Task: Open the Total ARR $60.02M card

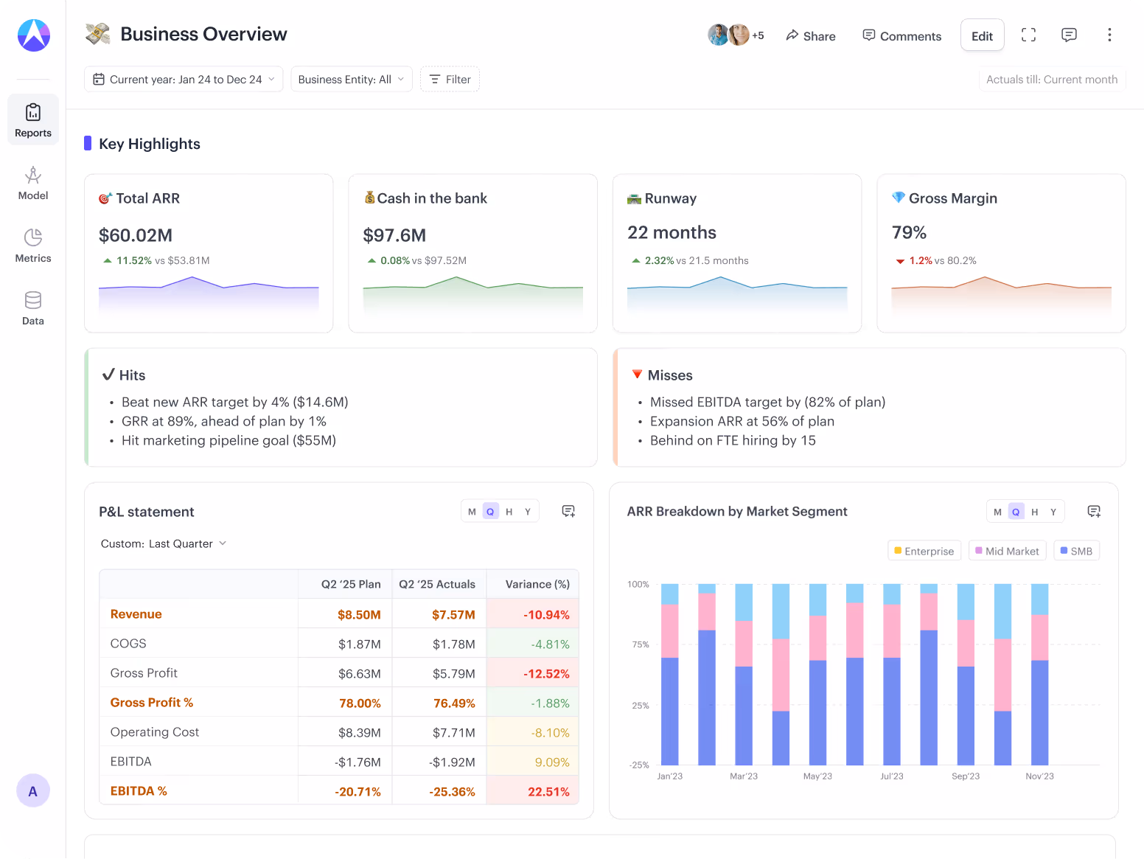Action: tap(209, 254)
